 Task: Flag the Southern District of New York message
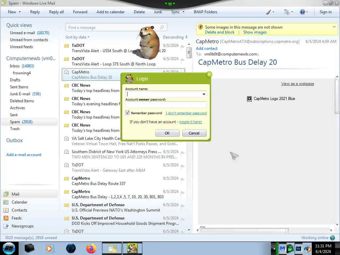tap(182, 153)
